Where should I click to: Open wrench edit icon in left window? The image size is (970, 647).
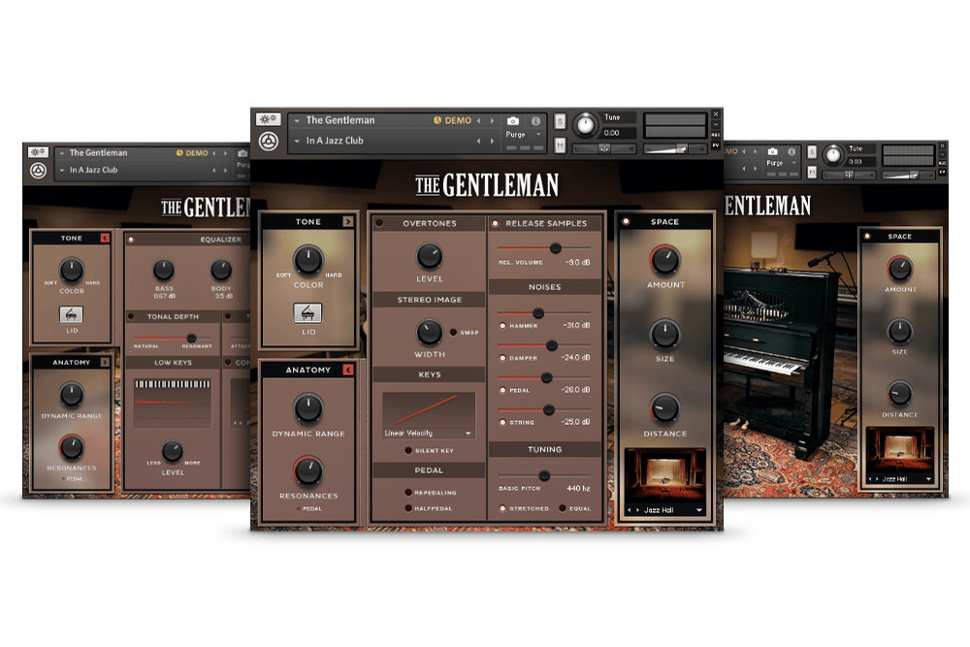click(x=38, y=151)
